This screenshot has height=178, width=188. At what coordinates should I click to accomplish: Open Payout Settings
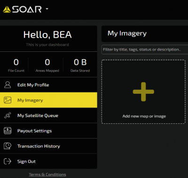click(x=48, y=131)
